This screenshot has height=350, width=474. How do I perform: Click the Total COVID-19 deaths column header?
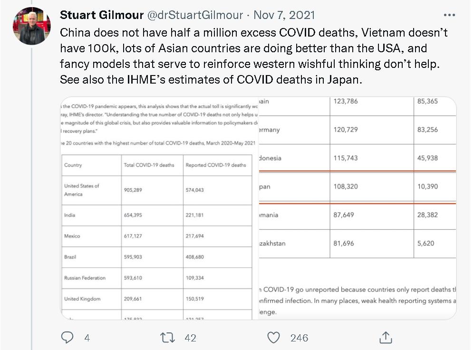(x=149, y=165)
